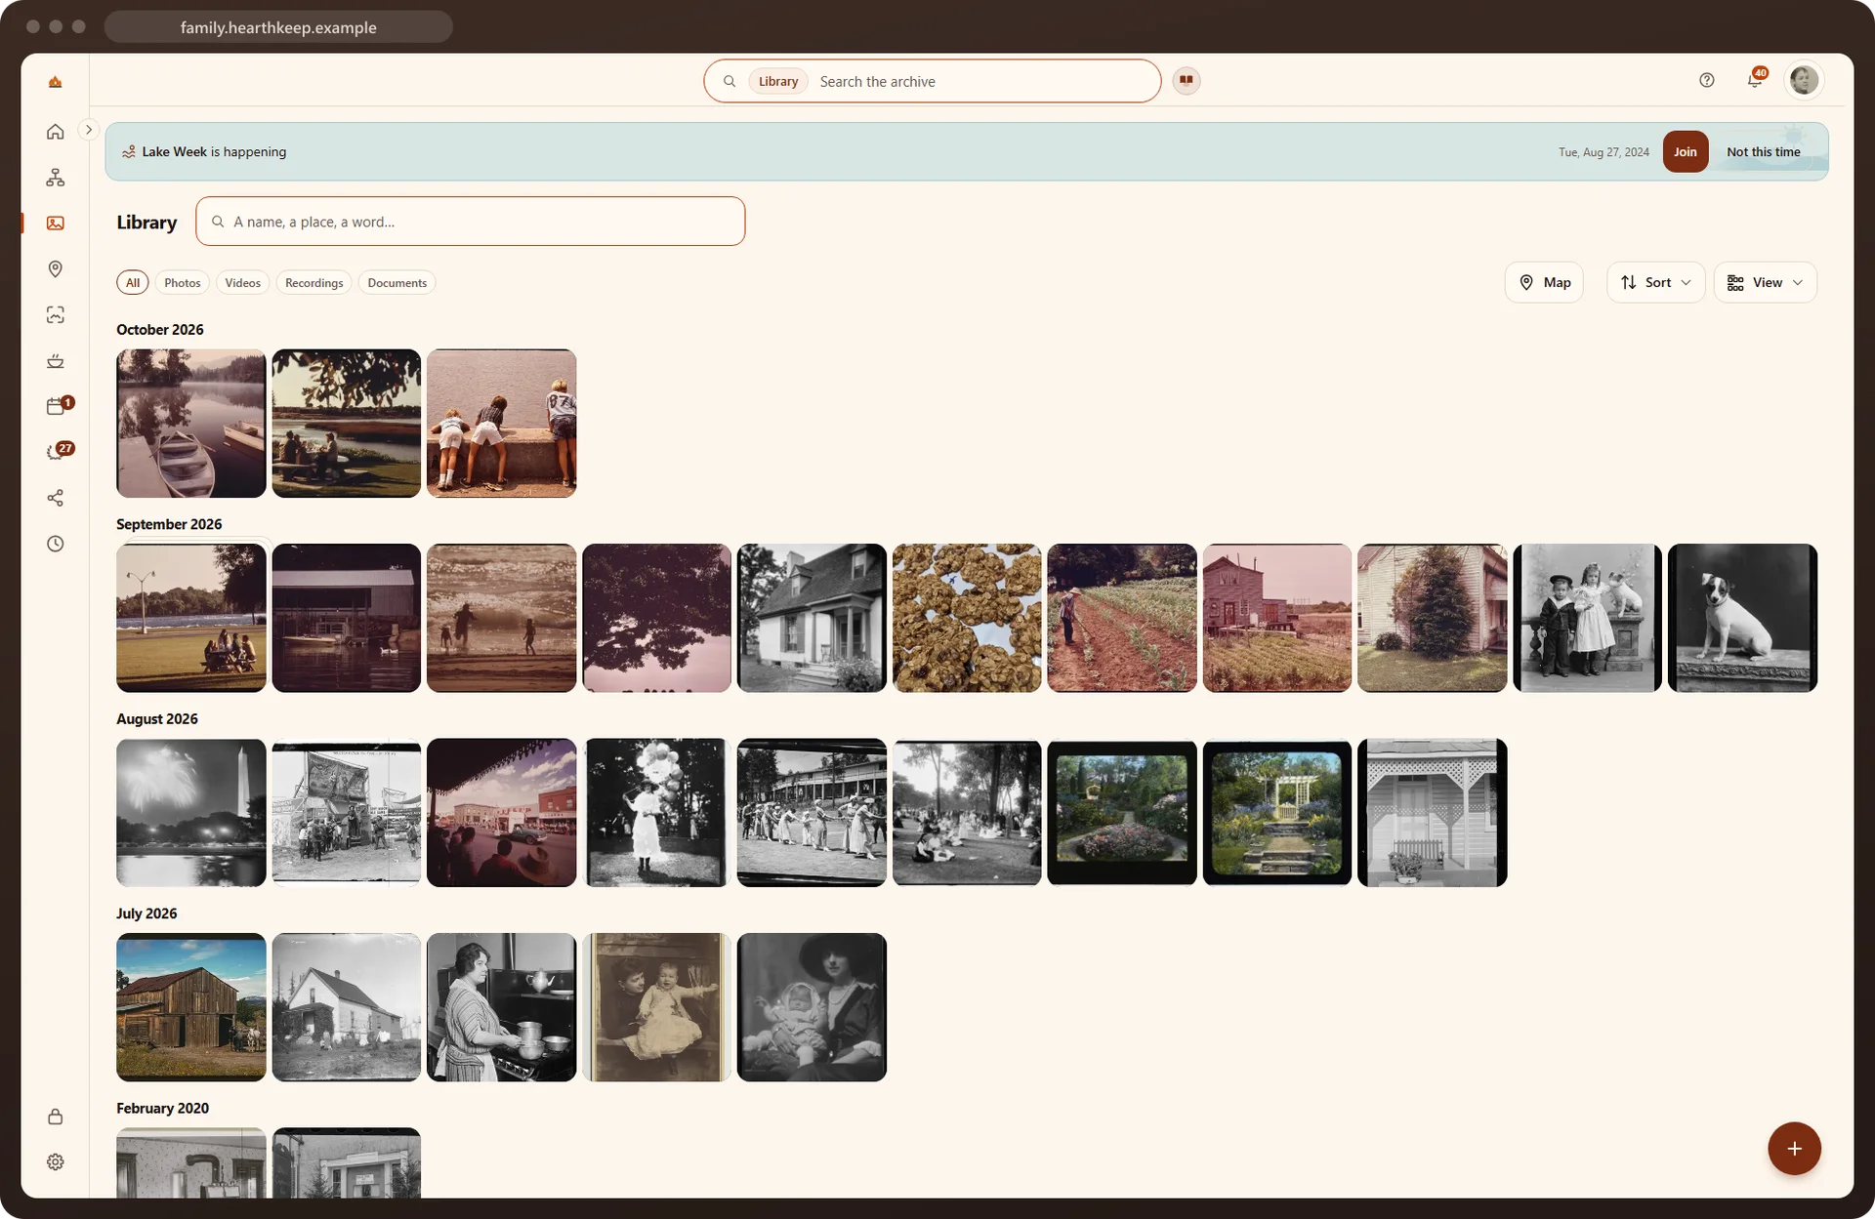Click the Hearthkeep logo icon

coord(56,82)
